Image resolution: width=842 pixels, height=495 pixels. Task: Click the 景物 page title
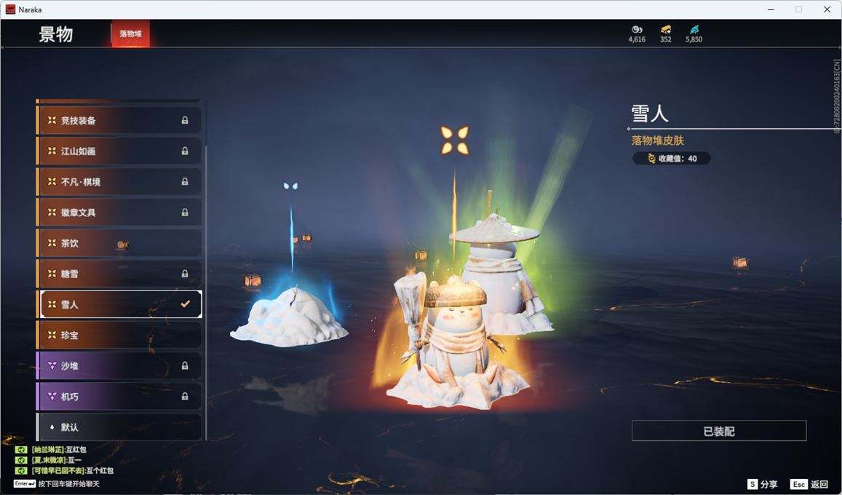click(56, 34)
